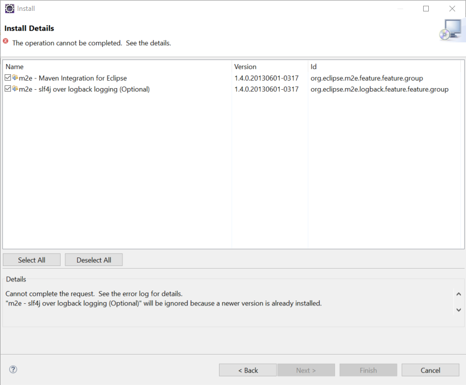Click the Deselect All button

coord(94,260)
